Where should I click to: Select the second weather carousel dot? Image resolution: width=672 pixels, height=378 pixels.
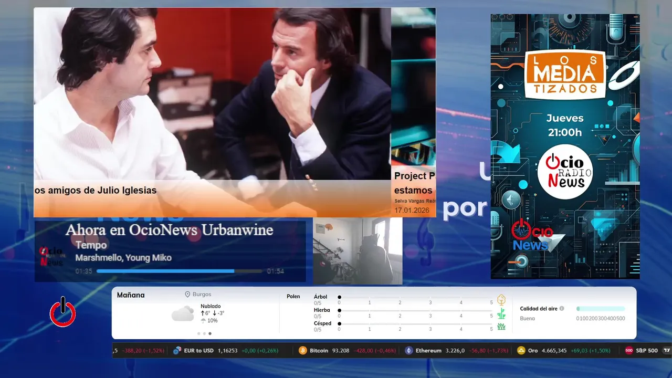pyautogui.click(x=204, y=333)
